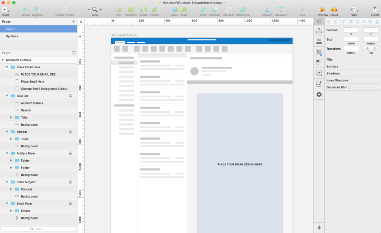
Task: Toggle lock on Toolbar layer
Action: coord(71,132)
